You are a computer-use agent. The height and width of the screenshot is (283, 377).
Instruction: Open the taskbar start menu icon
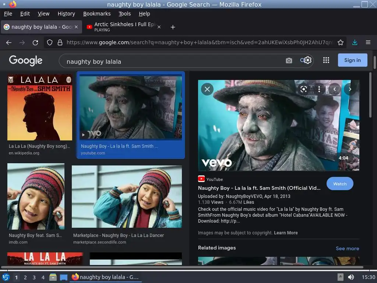6,277
